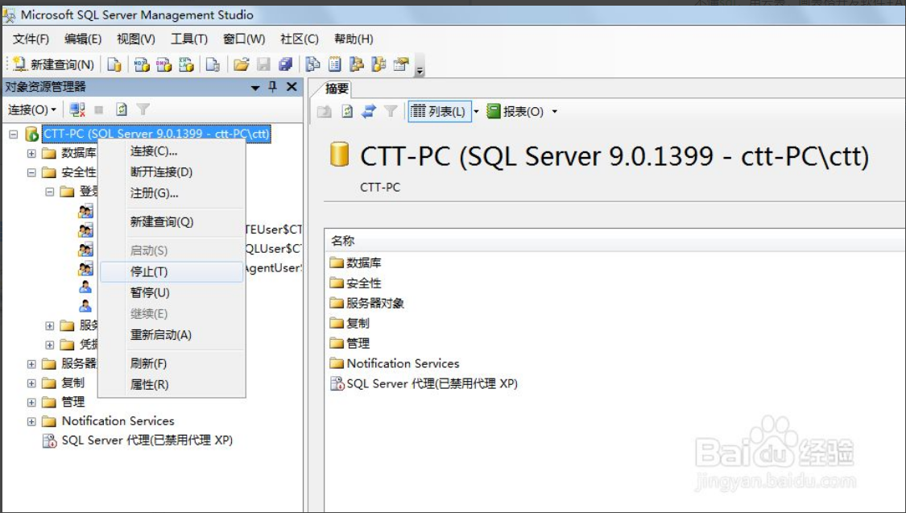The height and width of the screenshot is (513, 906).
Task: Click Up folder icon in Summary toolbar
Action: point(325,111)
